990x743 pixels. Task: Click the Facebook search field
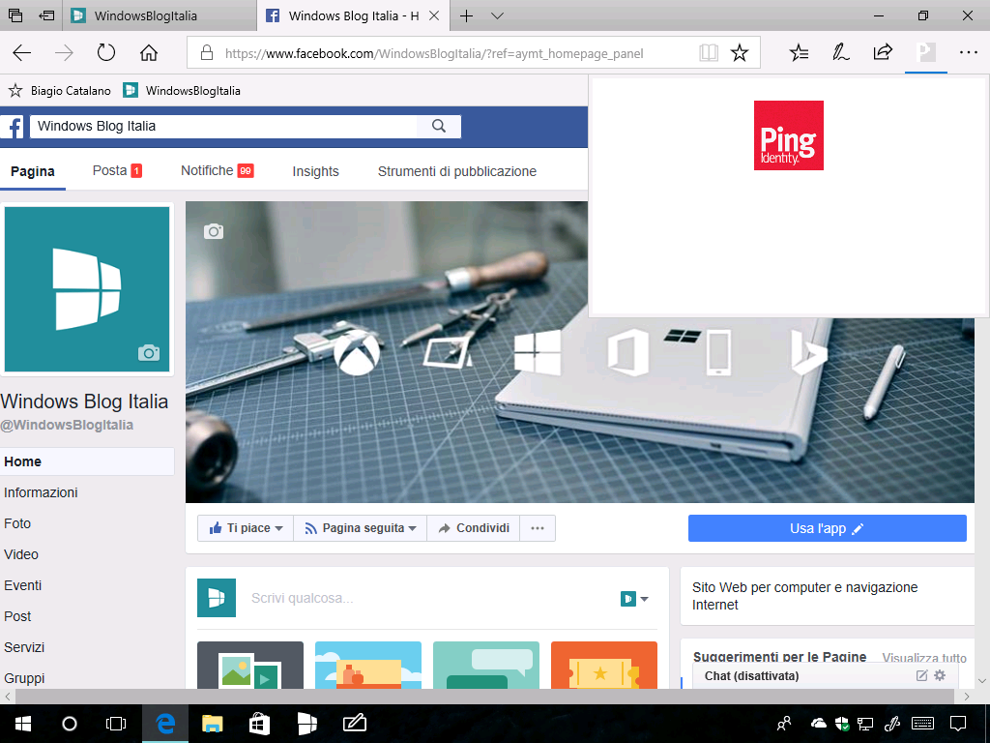coord(223,127)
